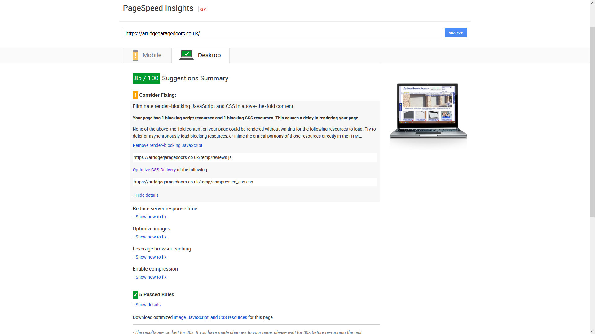Open the Optimize CSS Delivery link
595x334 pixels.
[154, 170]
